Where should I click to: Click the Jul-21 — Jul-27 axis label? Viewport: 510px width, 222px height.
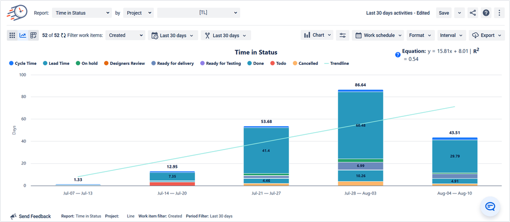[x=266, y=193]
